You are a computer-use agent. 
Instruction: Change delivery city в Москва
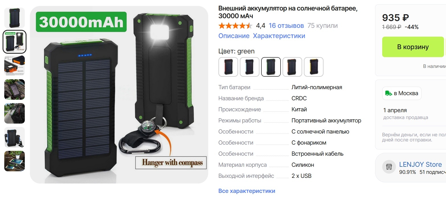point(402,93)
